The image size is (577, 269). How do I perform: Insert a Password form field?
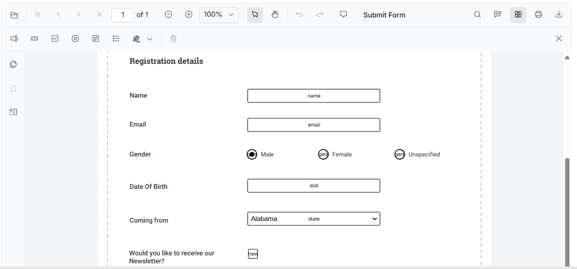pos(35,38)
